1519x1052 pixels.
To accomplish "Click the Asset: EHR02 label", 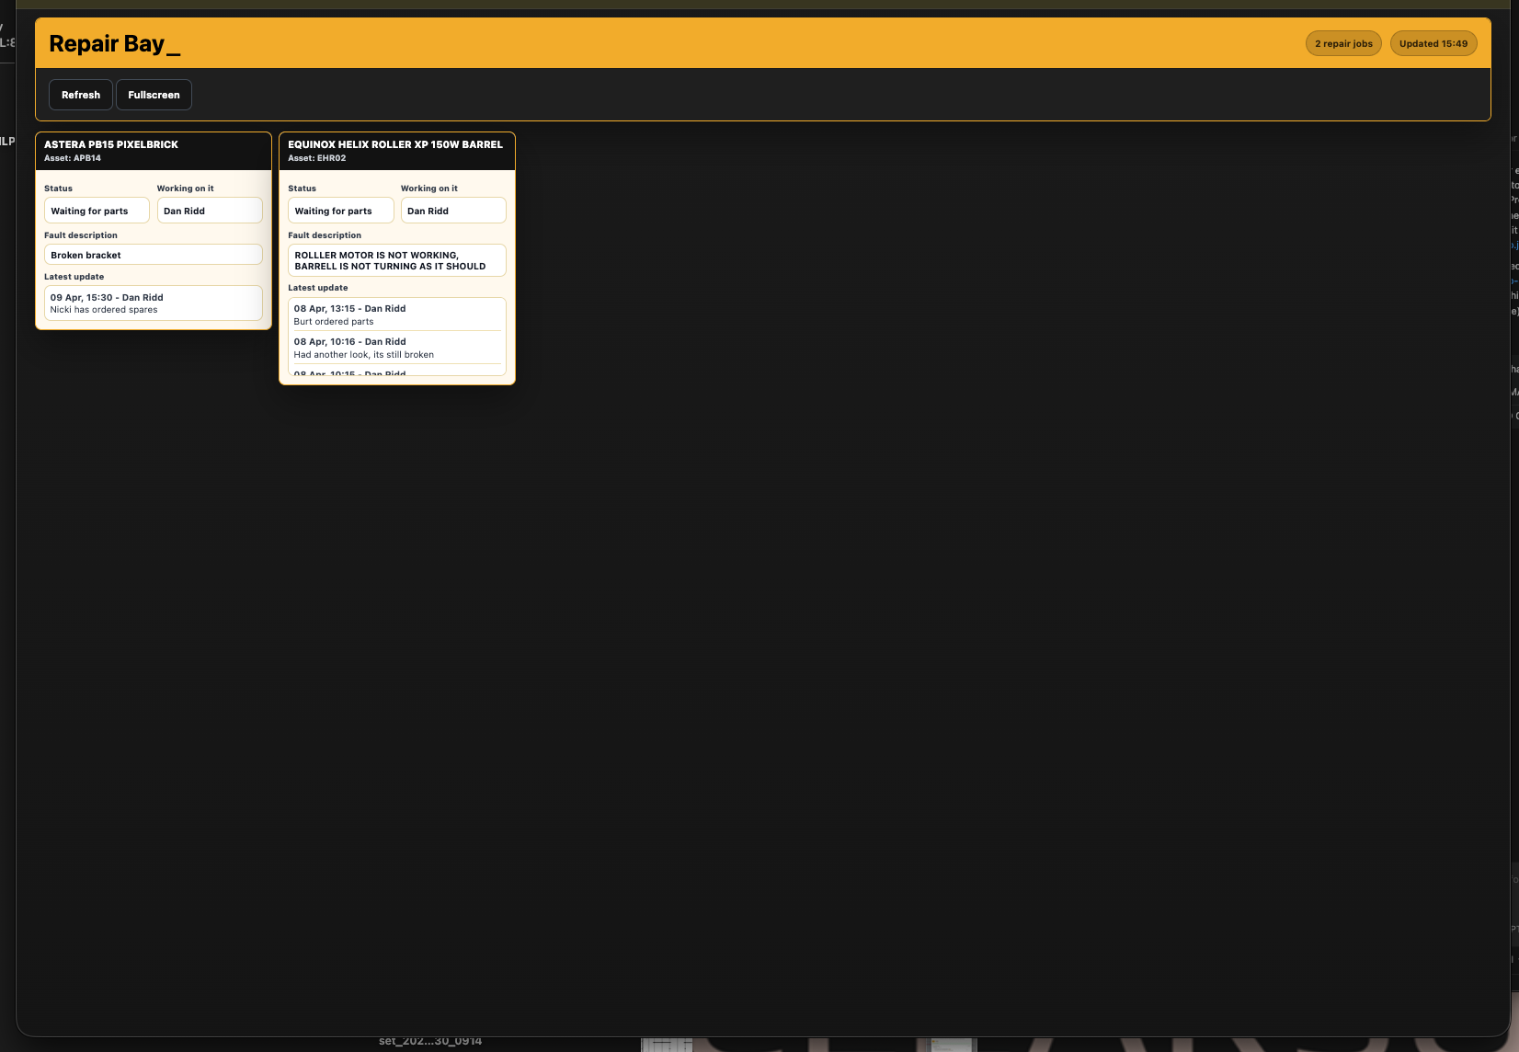I will pyautogui.click(x=316, y=157).
